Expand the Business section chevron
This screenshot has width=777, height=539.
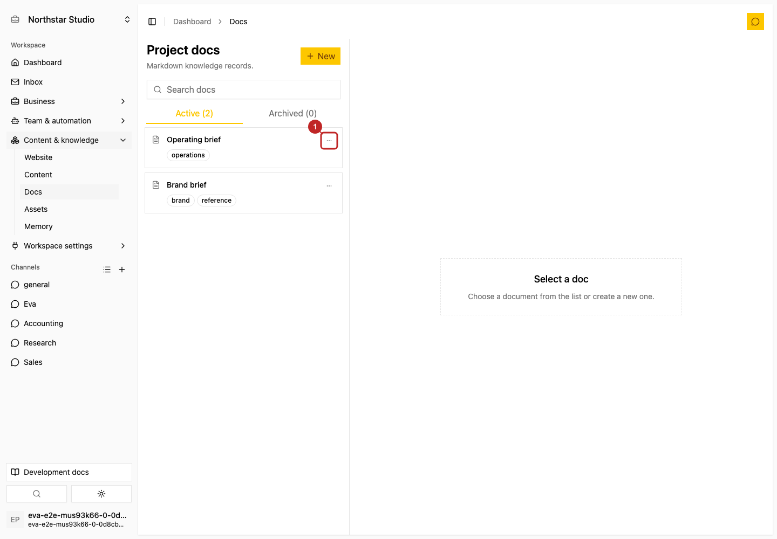pyautogui.click(x=123, y=101)
